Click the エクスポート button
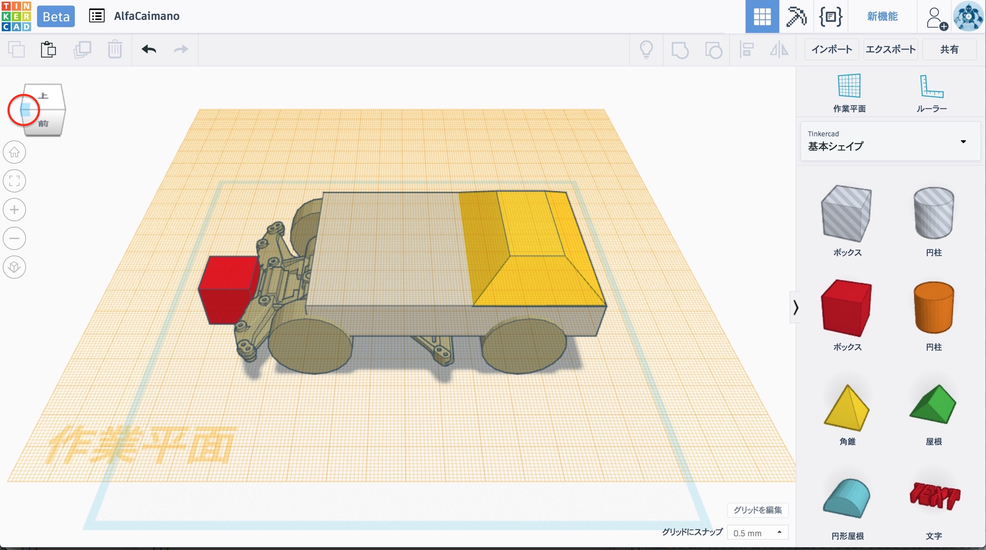 point(890,49)
